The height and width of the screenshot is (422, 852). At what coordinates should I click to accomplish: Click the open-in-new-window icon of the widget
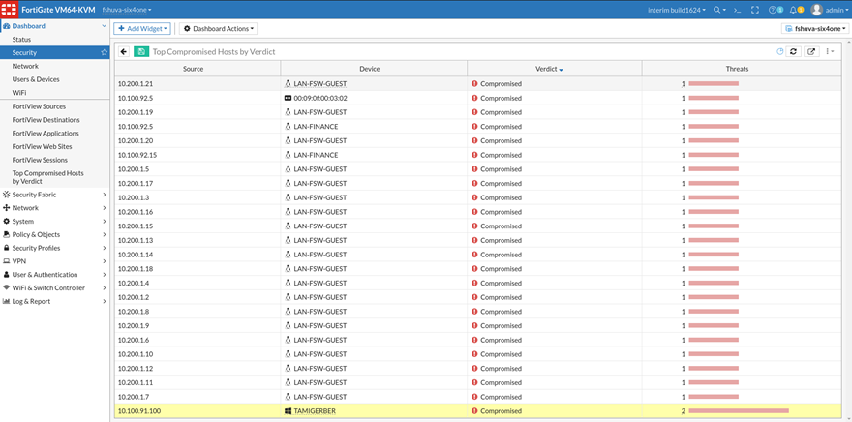811,51
